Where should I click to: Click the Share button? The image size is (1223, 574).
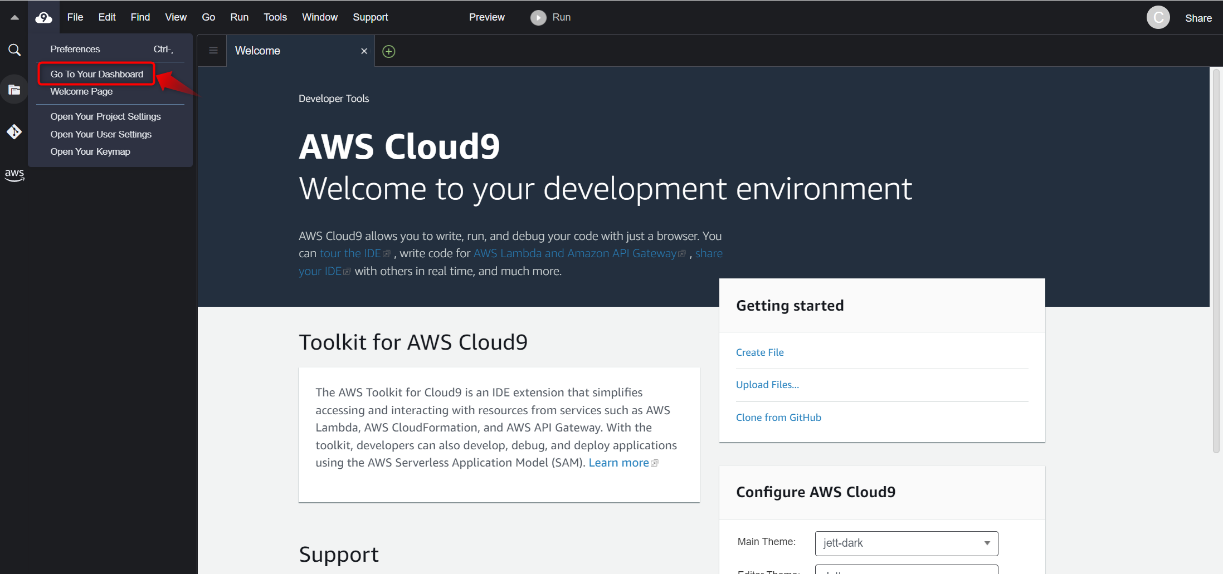point(1198,18)
